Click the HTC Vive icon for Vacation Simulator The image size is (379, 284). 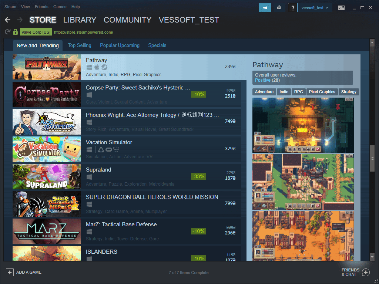(101, 149)
